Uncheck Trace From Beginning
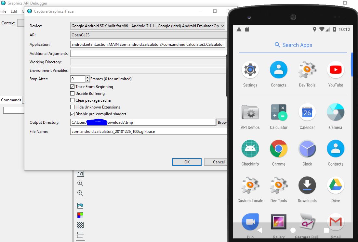Viewport: 358px width, 242px height. [x=72, y=87]
